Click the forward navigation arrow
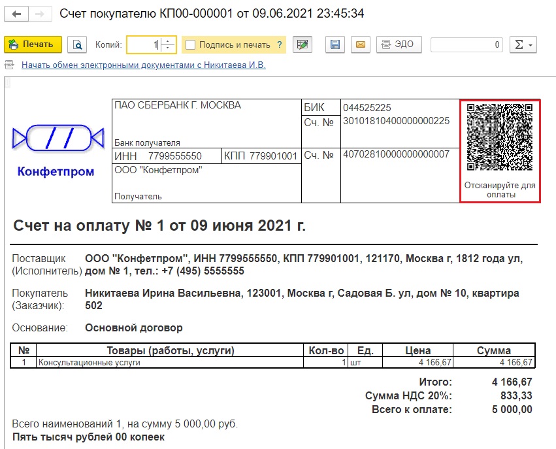This screenshot has width=556, height=449. pyautogui.click(x=40, y=14)
